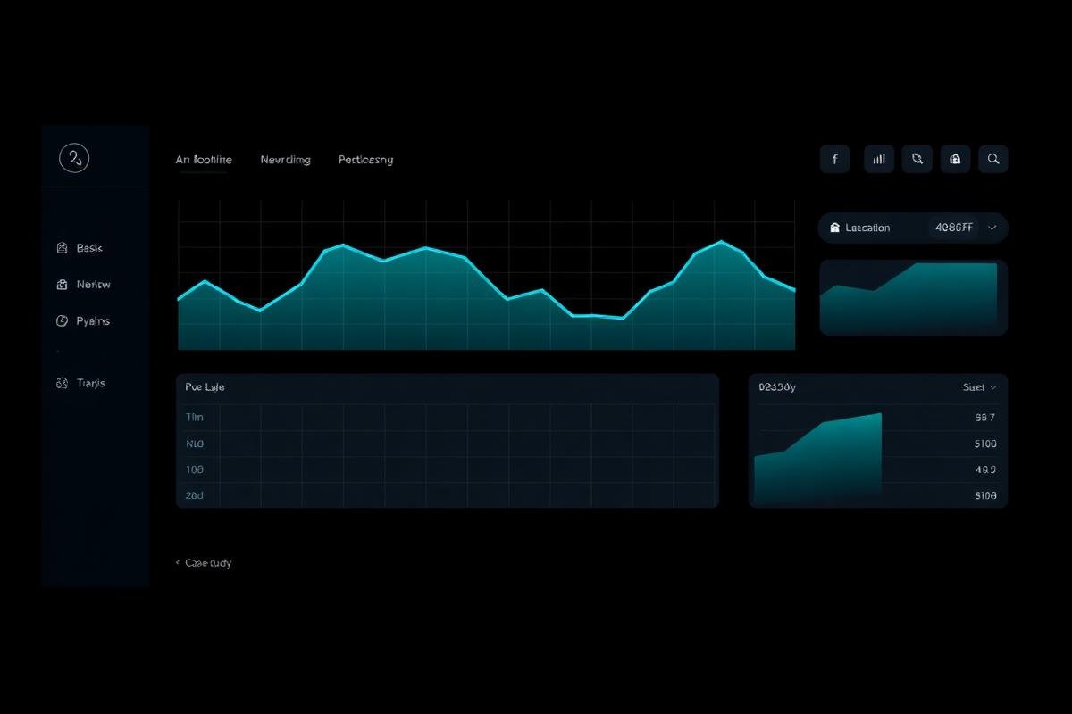This screenshot has width=1072, height=714.
Task: Click the teal area chart in lower-right card
Action: (818, 457)
